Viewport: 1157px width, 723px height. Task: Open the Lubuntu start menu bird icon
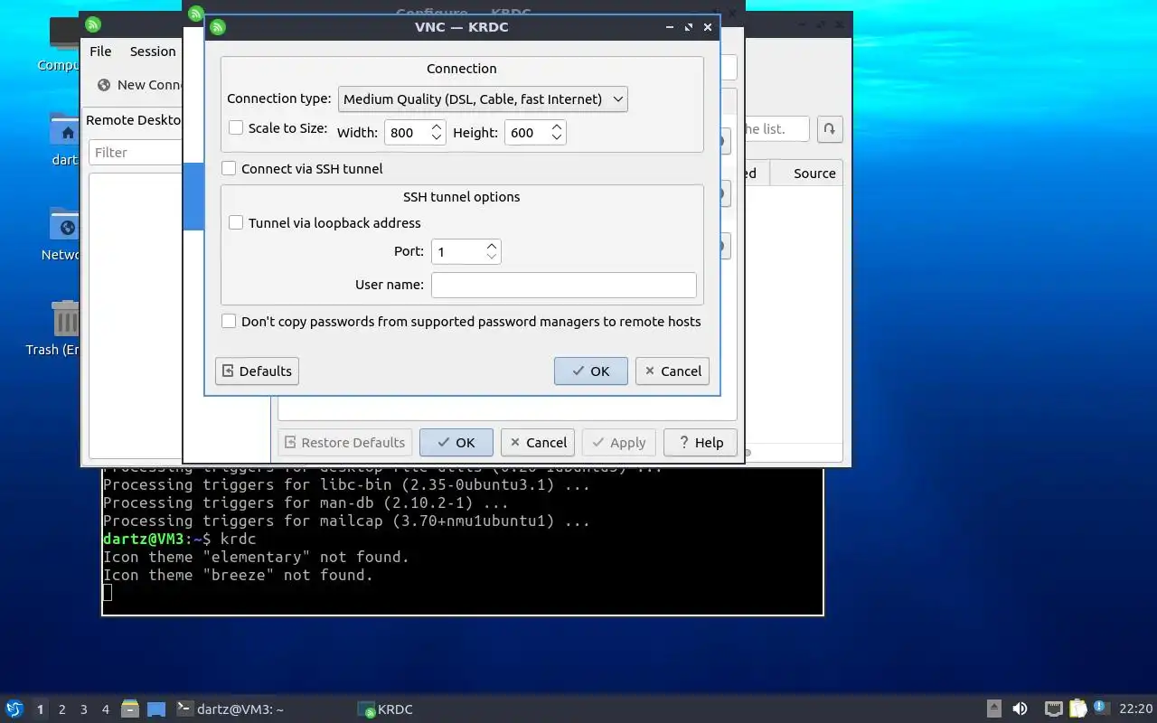14,709
